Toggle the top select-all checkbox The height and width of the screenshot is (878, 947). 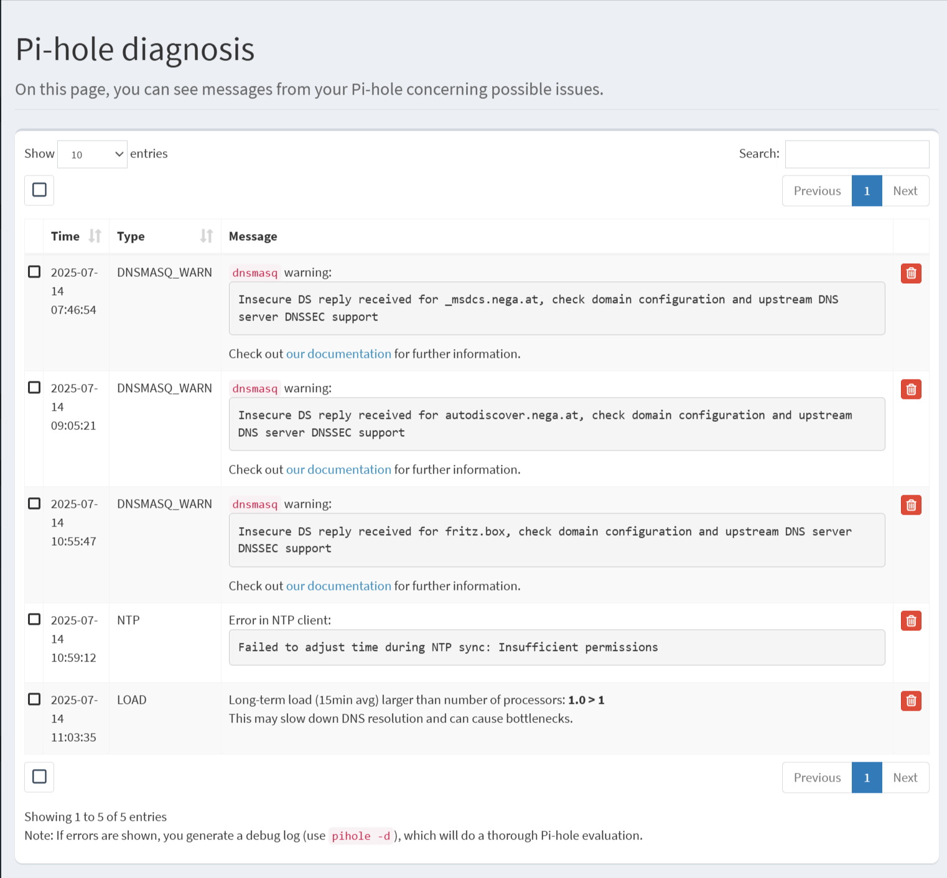39,190
